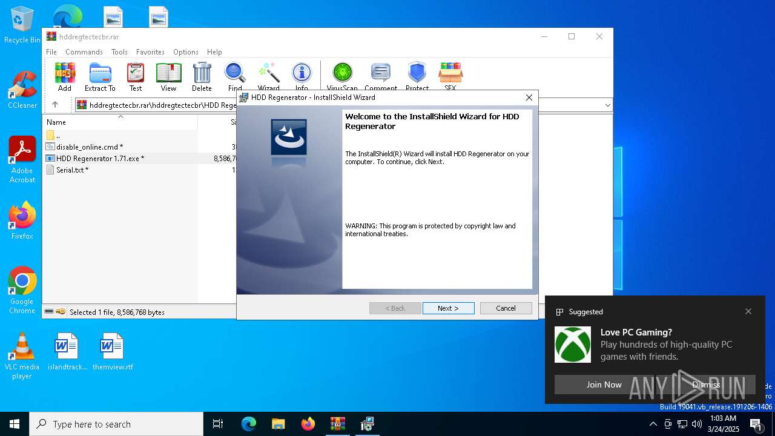Launch Microsoft Edge from the taskbar
The height and width of the screenshot is (436, 775).
tap(249, 424)
